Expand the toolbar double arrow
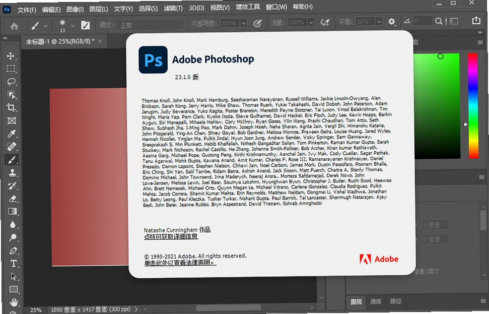 click(x=5, y=38)
